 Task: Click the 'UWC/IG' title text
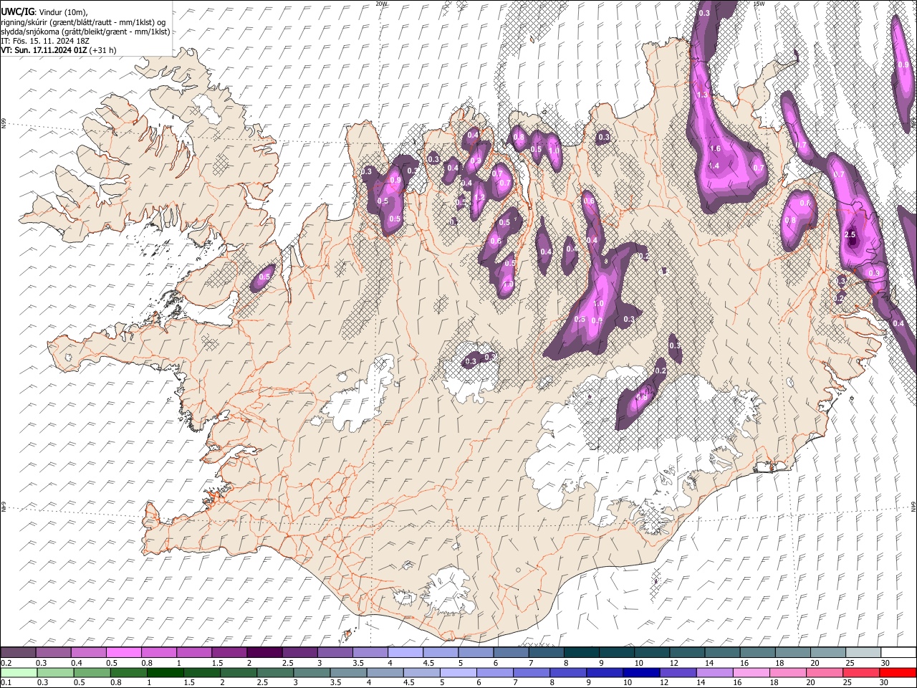click(x=16, y=11)
